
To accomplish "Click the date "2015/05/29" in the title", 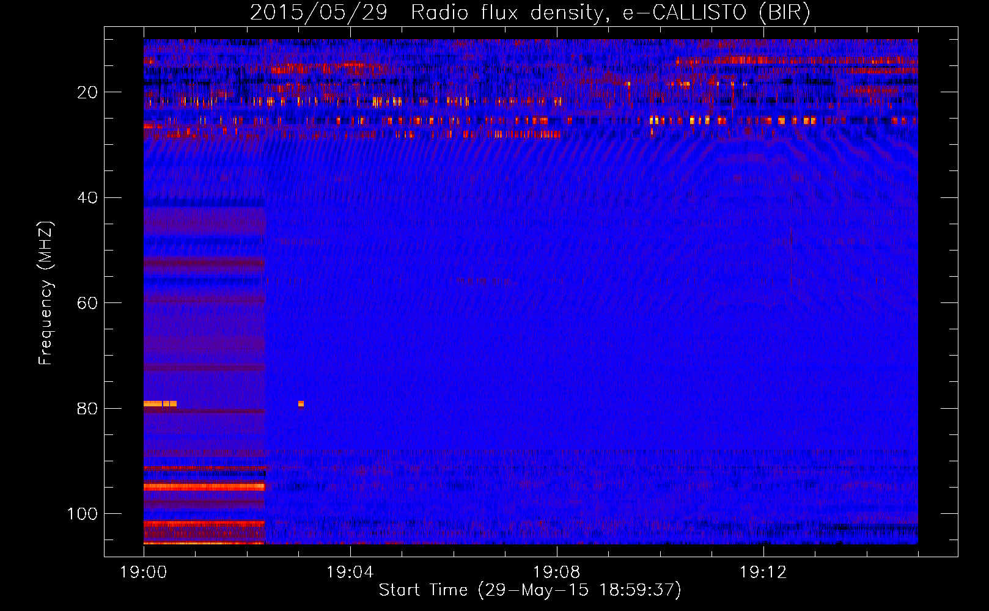I will coord(318,13).
